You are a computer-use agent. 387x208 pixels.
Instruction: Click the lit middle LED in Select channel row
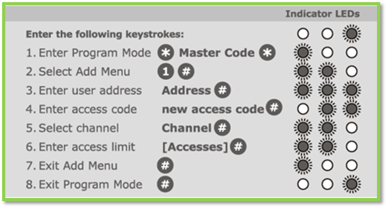pos(327,128)
